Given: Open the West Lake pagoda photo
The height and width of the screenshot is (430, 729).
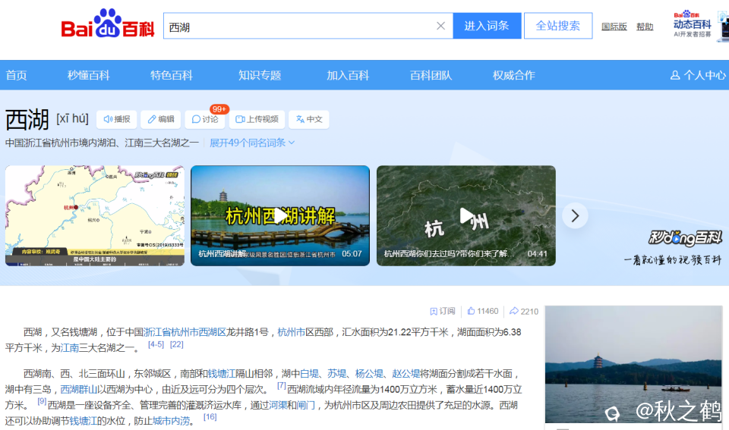Looking at the screenshot, I should click(633, 365).
